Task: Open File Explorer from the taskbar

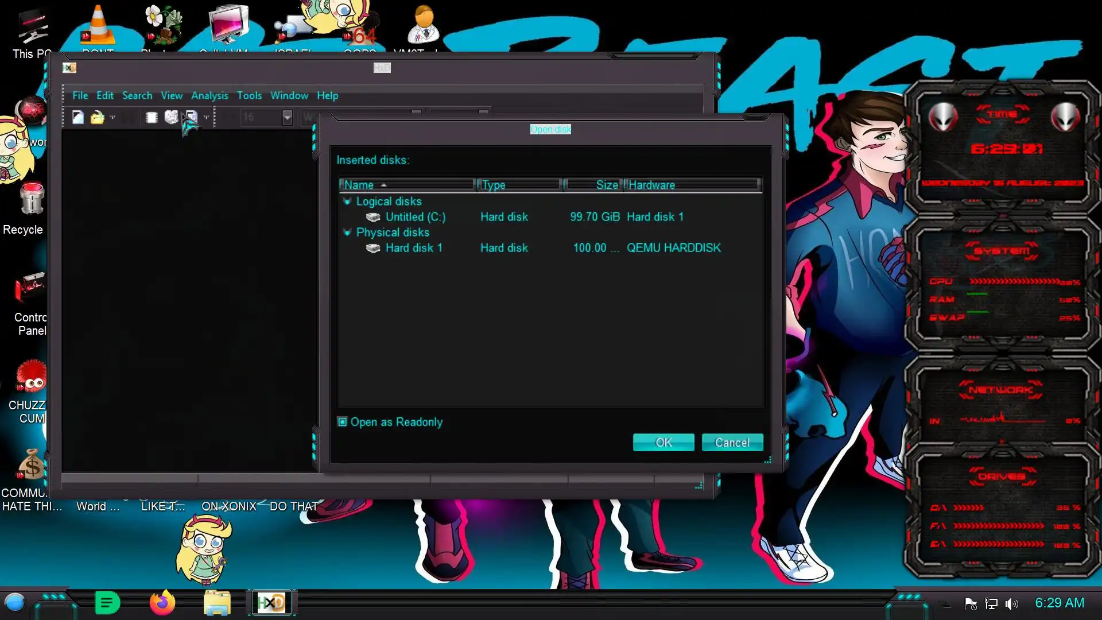Action: [217, 603]
